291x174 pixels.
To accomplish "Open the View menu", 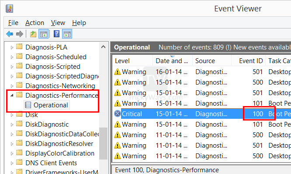I will 58,23.
